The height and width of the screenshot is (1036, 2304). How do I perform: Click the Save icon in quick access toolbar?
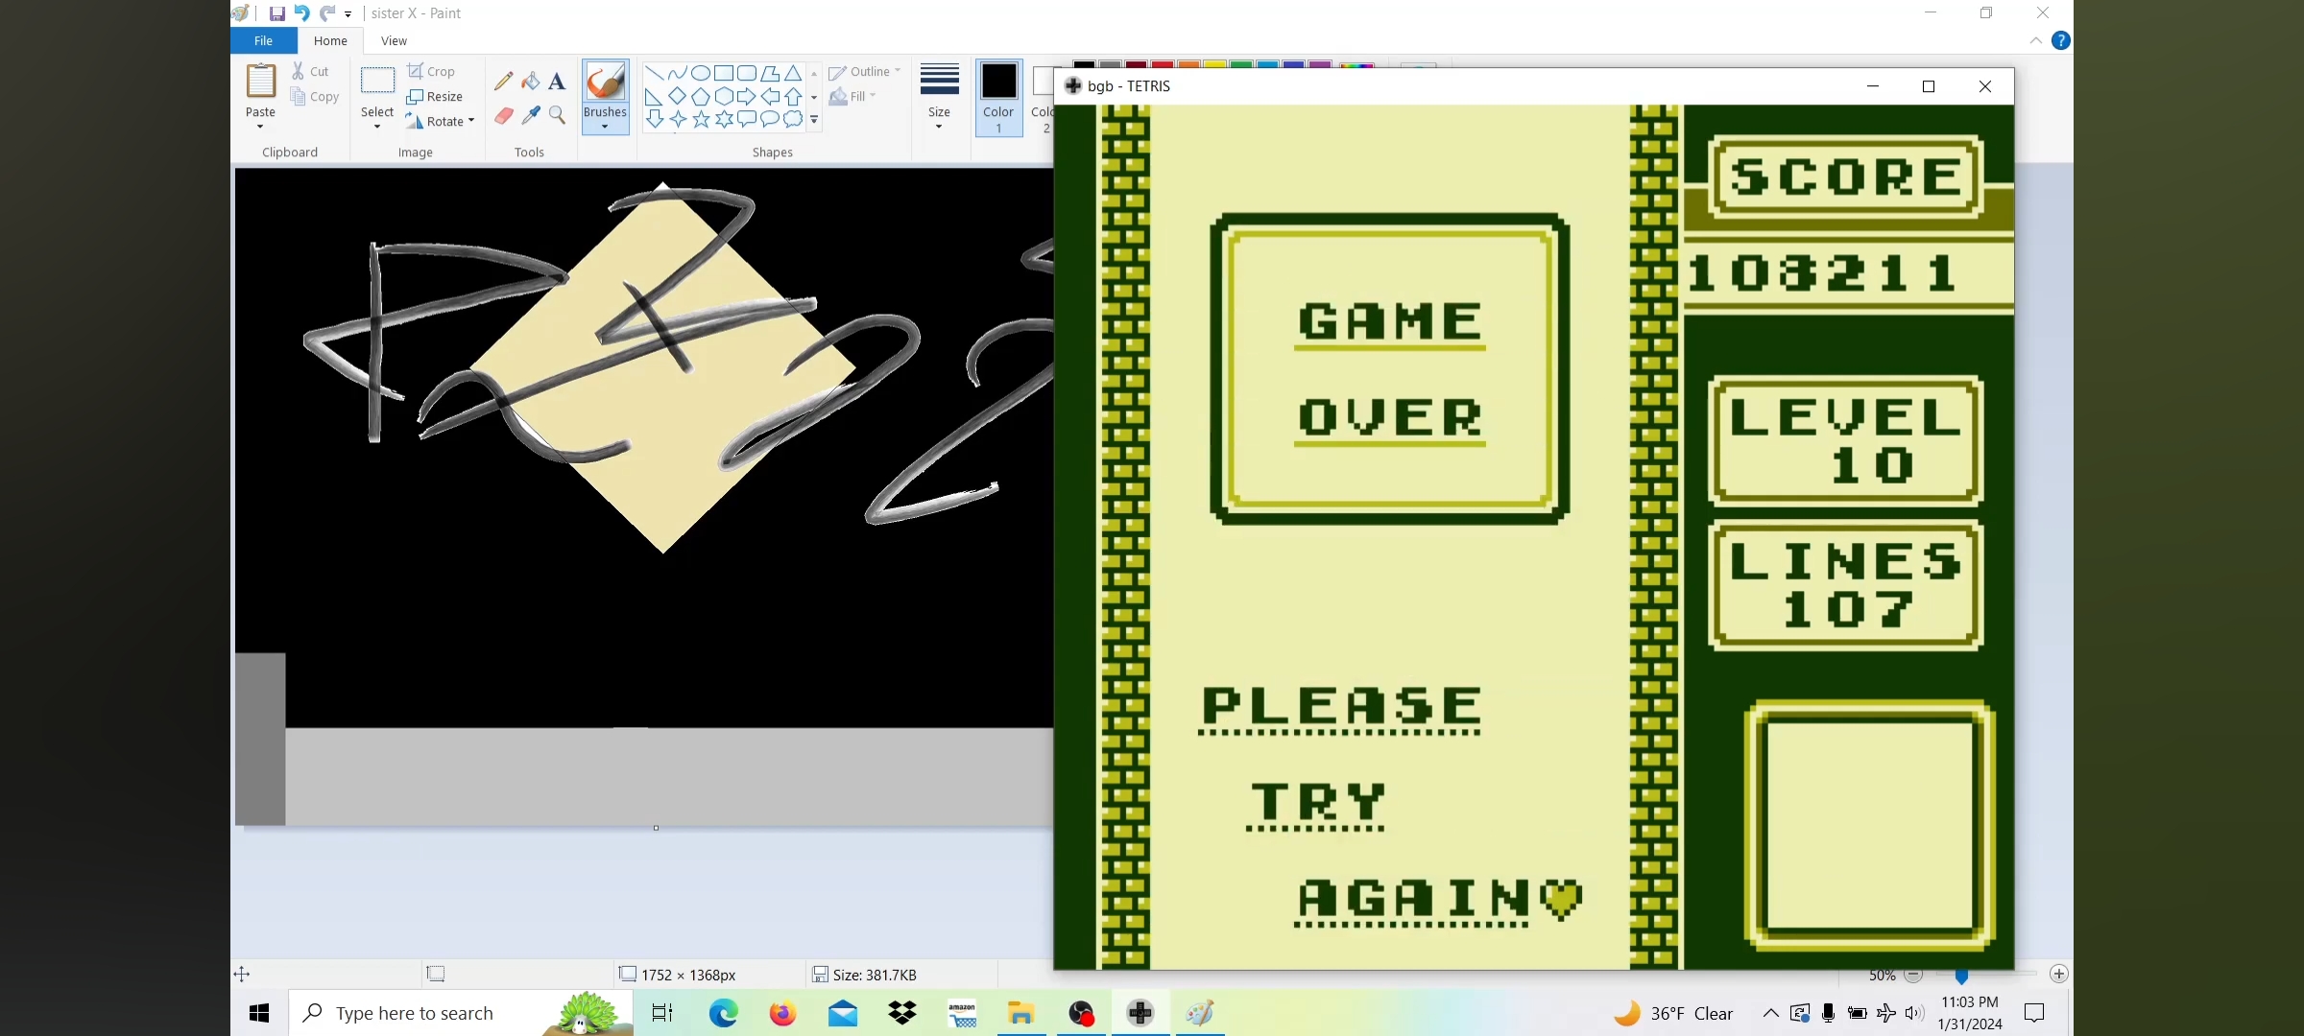pyautogui.click(x=276, y=13)
